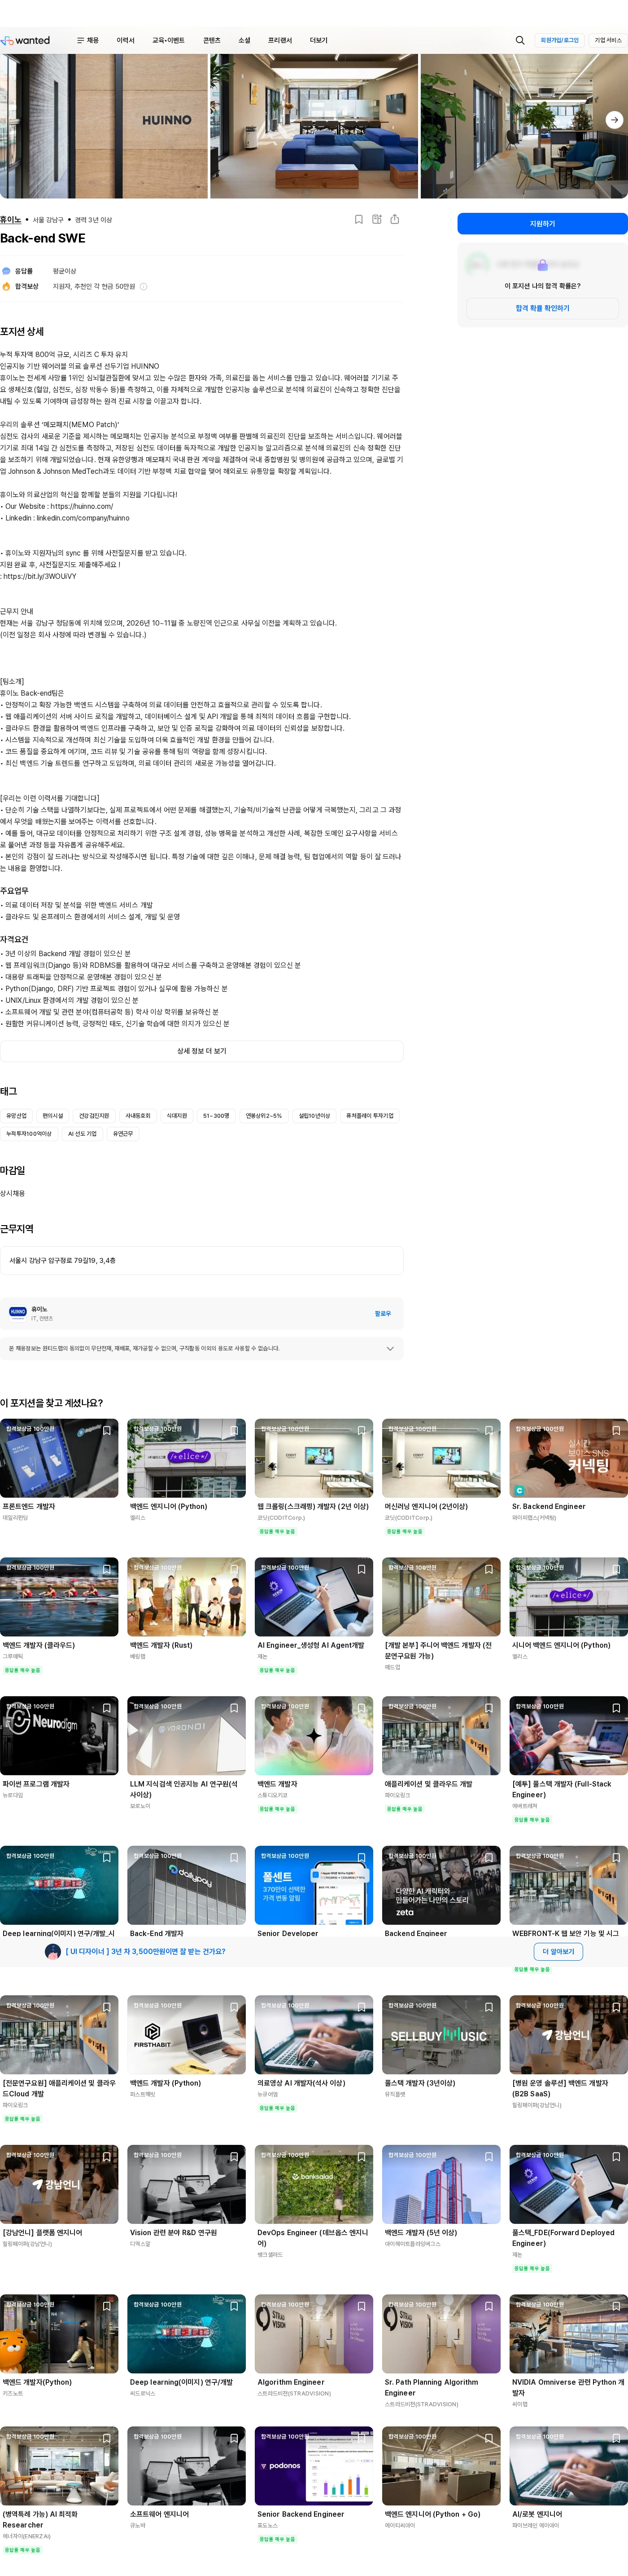Expand 상세 정보 더 보기 section

pyautogui.click(x=202, y=1051)
